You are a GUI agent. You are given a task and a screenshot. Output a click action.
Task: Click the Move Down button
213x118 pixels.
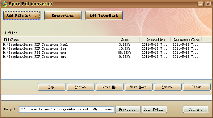point(139,87)
